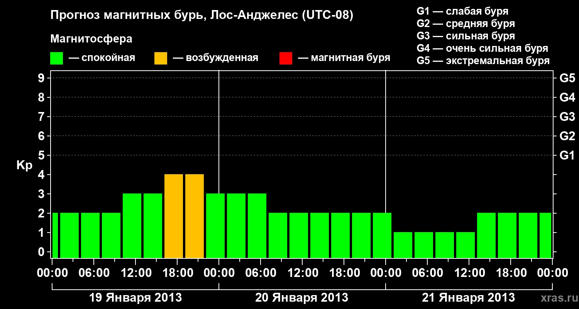The image size is (579, 309).
Task: Click the 'Kp' axis label
Action: tap(24, 166)
